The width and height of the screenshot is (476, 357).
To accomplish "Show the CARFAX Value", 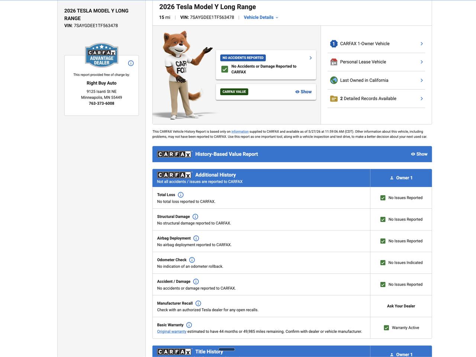I will pyautogui.click(x=303, y=92).
